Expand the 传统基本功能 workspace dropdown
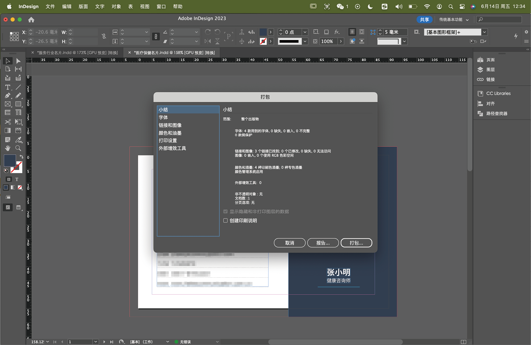The image size is (531, 345). coord(453,20)
